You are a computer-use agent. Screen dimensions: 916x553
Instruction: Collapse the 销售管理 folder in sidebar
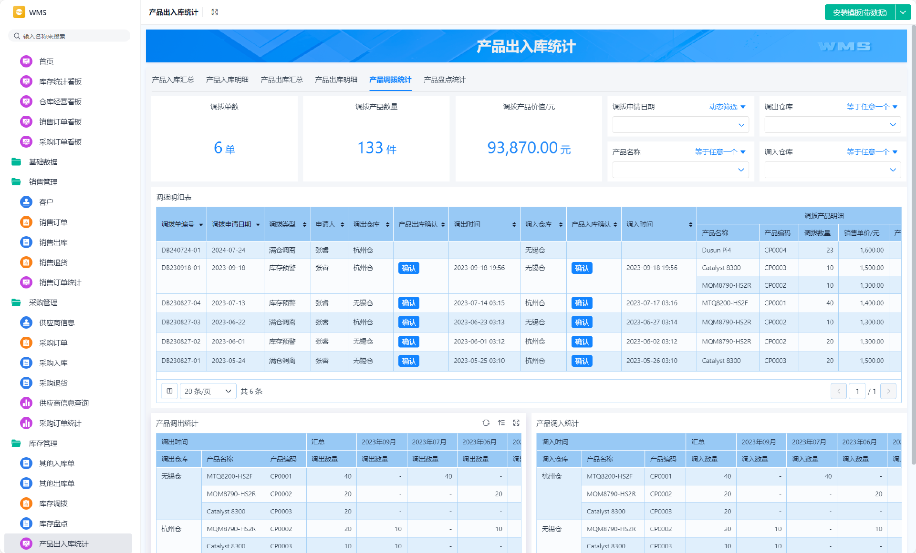point(43,182)
